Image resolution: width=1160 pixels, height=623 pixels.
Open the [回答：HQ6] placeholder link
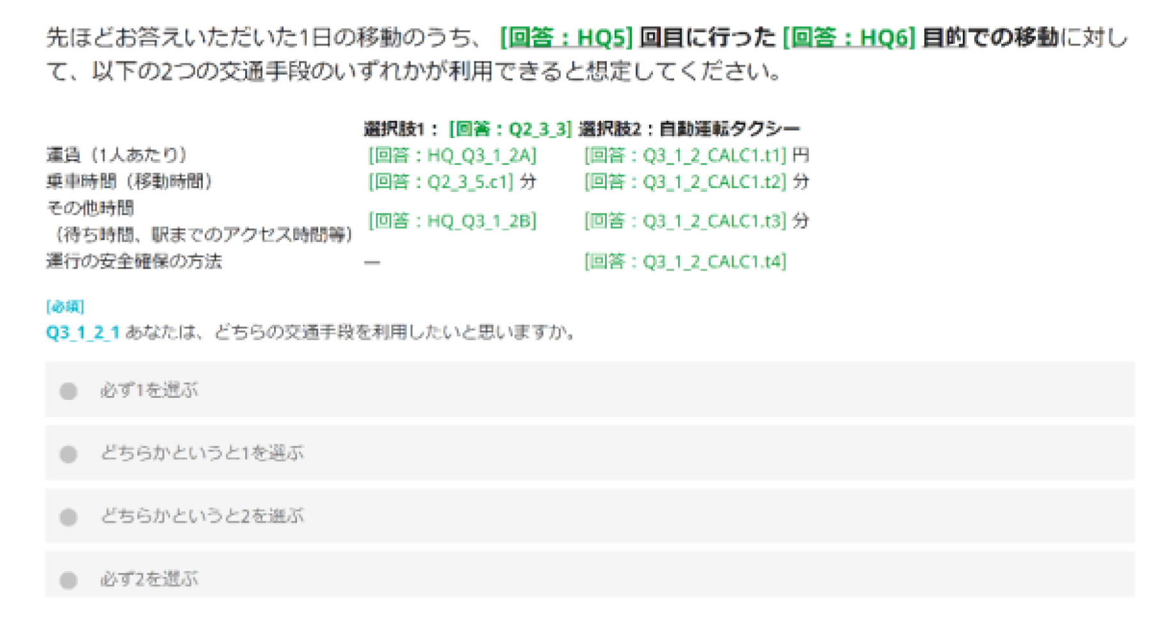[x=848, y=38]
